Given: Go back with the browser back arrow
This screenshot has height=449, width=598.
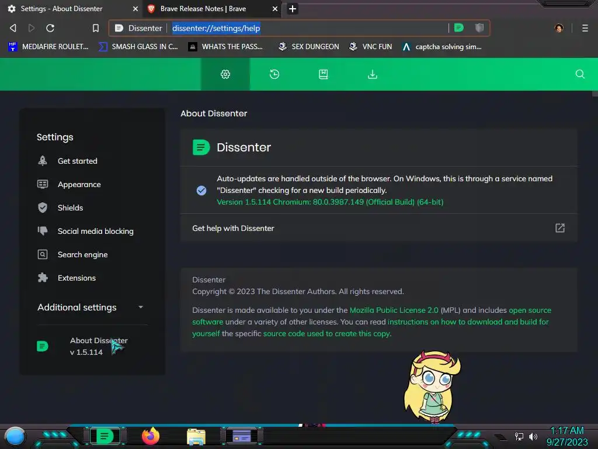Looking at the screenshot, I should (x=13, y=28).
